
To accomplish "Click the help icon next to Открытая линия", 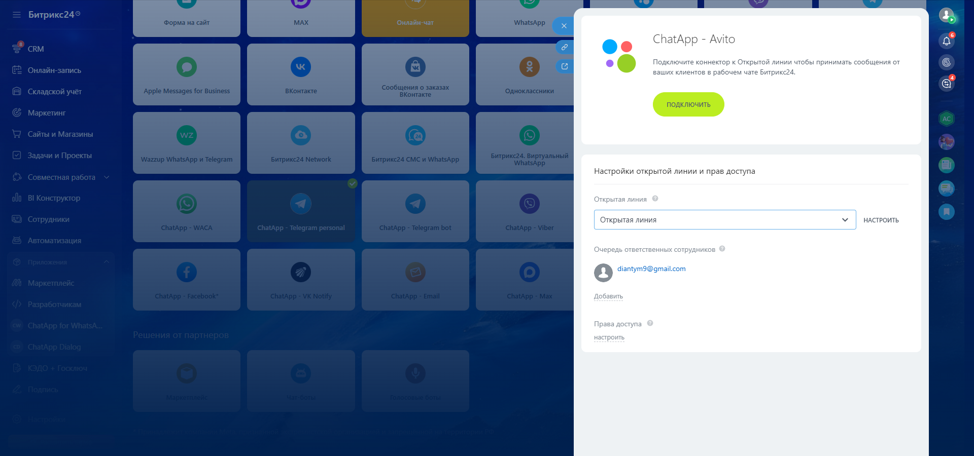I will (655, 199).
